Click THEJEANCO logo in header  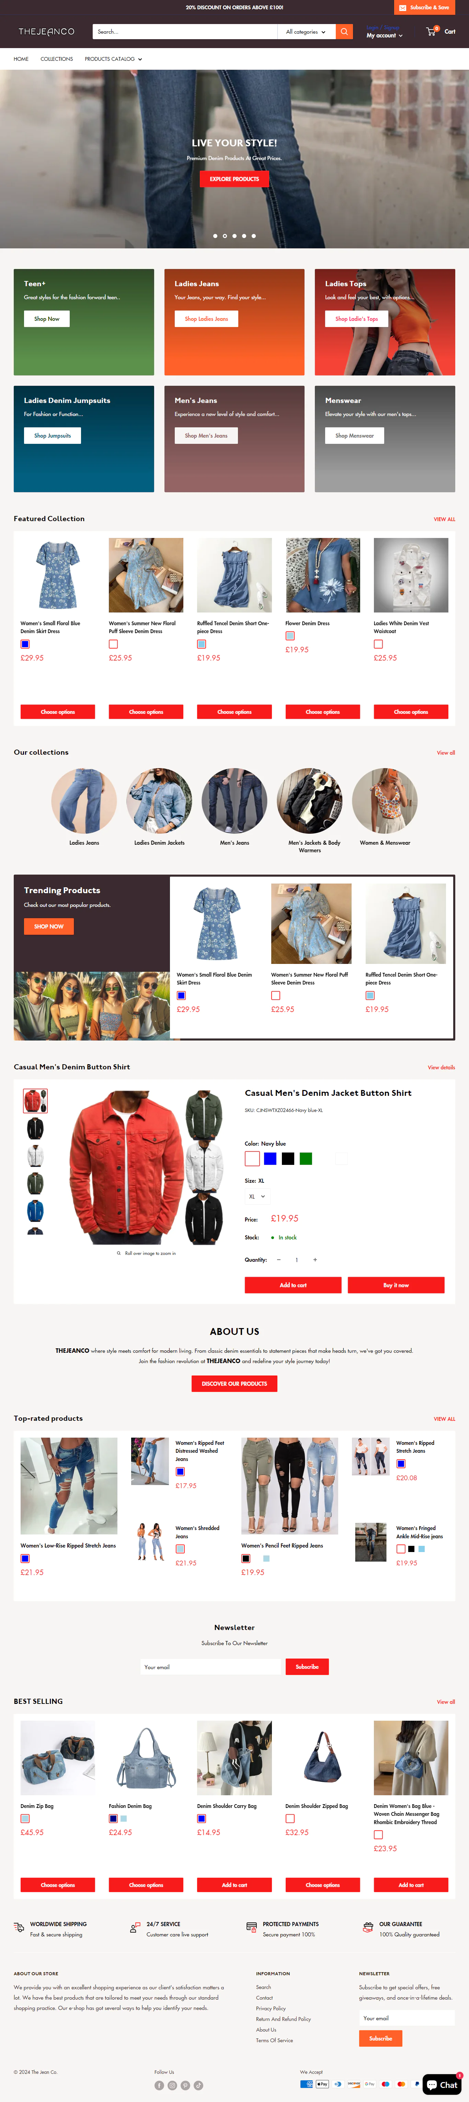coord(46,32)
